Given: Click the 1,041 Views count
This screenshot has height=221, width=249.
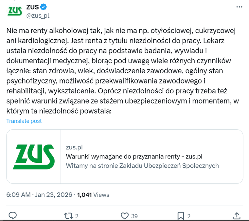Looking at the screenshot, I should 93,195.
